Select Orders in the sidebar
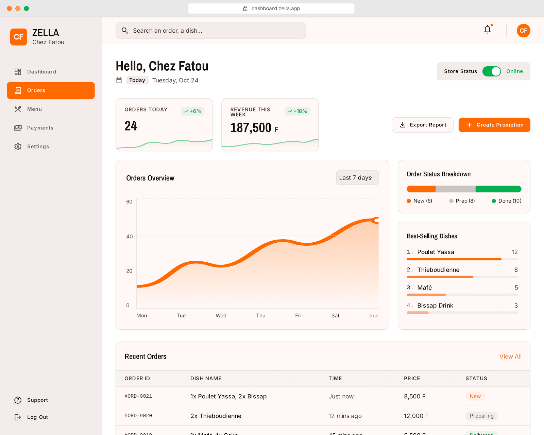The height and width of the screenshot is (435, 544). point(51,90)
